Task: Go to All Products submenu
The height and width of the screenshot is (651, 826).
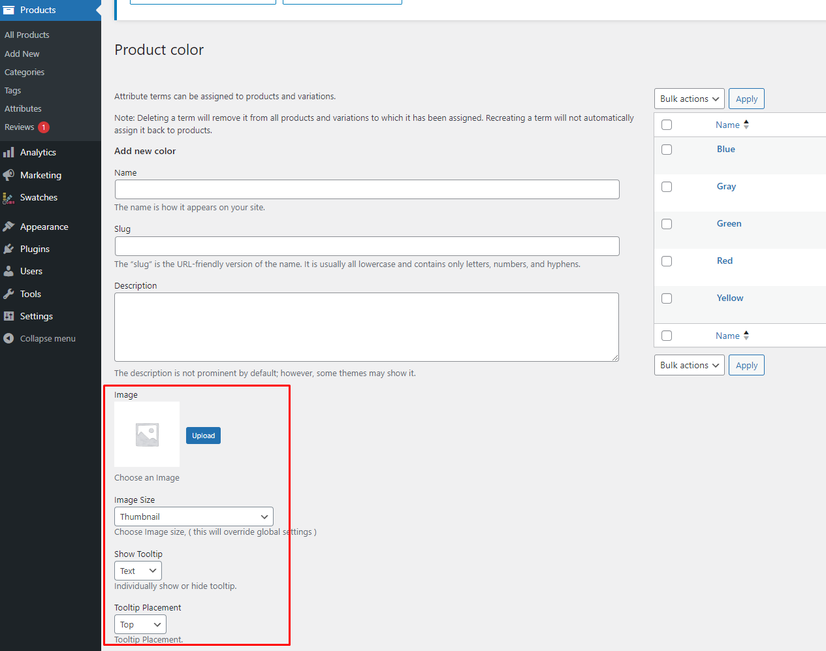Action: coord(27,35)
